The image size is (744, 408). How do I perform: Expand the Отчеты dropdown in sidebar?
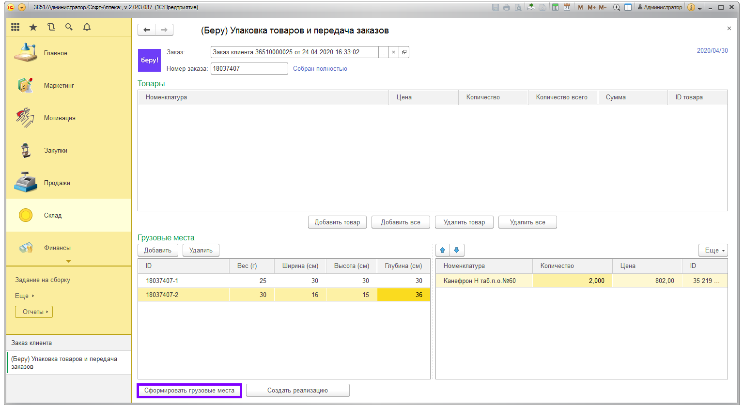click(x=34, y=312)
